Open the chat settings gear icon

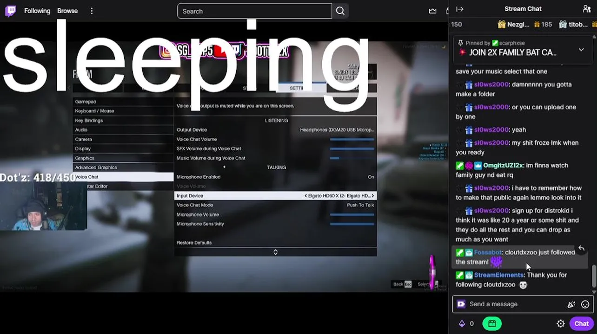click(x=561, y=324)
